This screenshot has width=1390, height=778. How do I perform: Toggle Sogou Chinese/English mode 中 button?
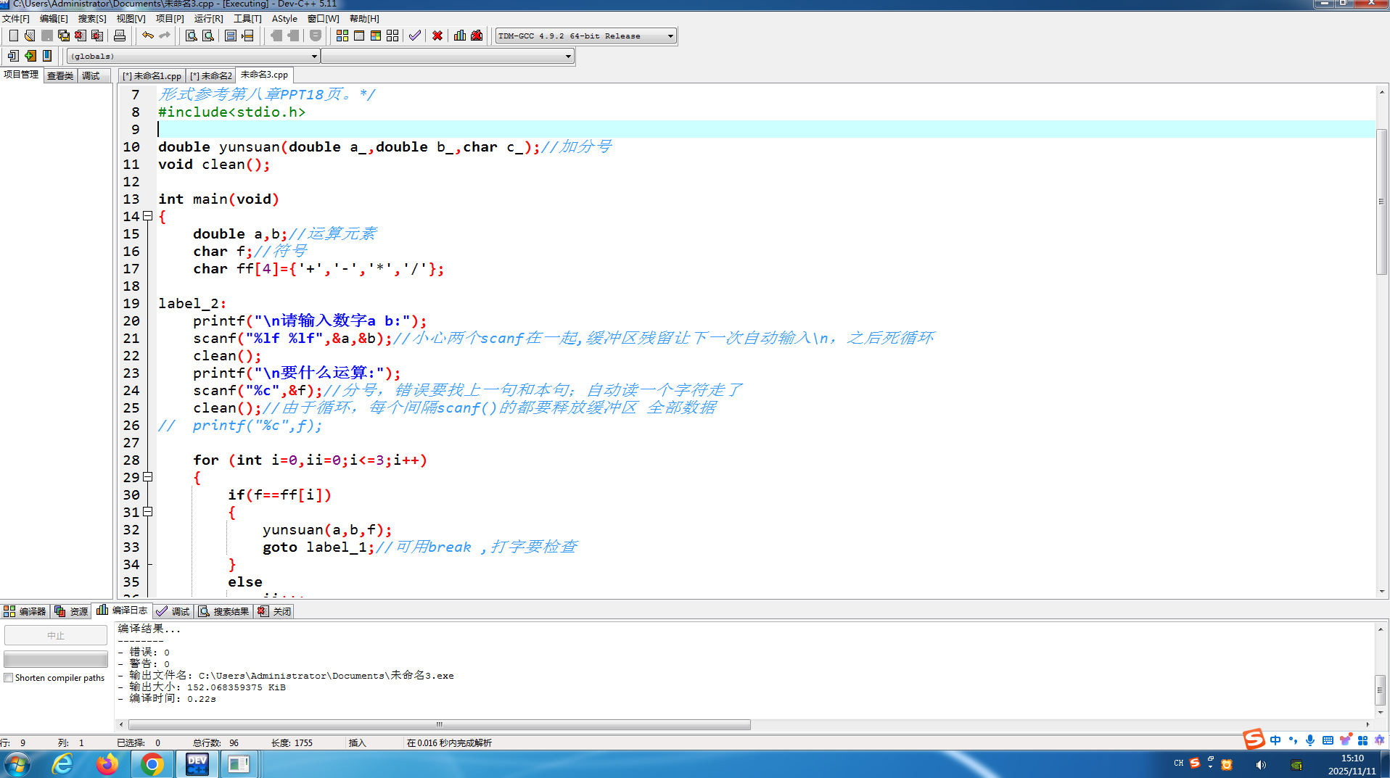coord(1275,740)
